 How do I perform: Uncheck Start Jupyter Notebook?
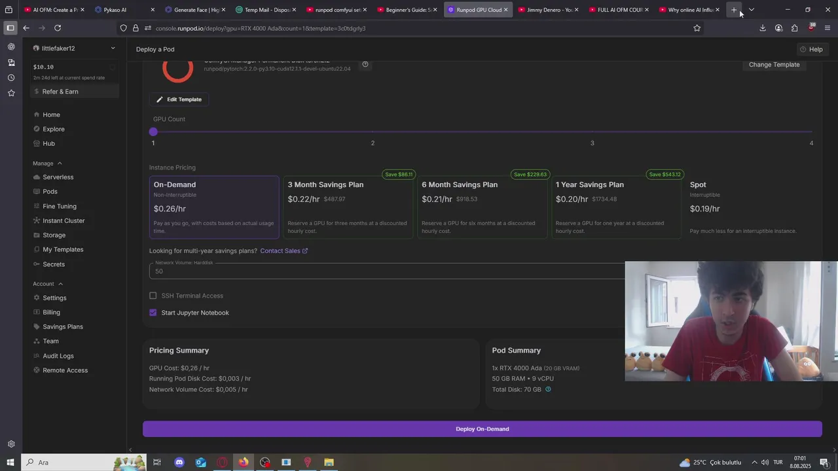tap(153, 313)
